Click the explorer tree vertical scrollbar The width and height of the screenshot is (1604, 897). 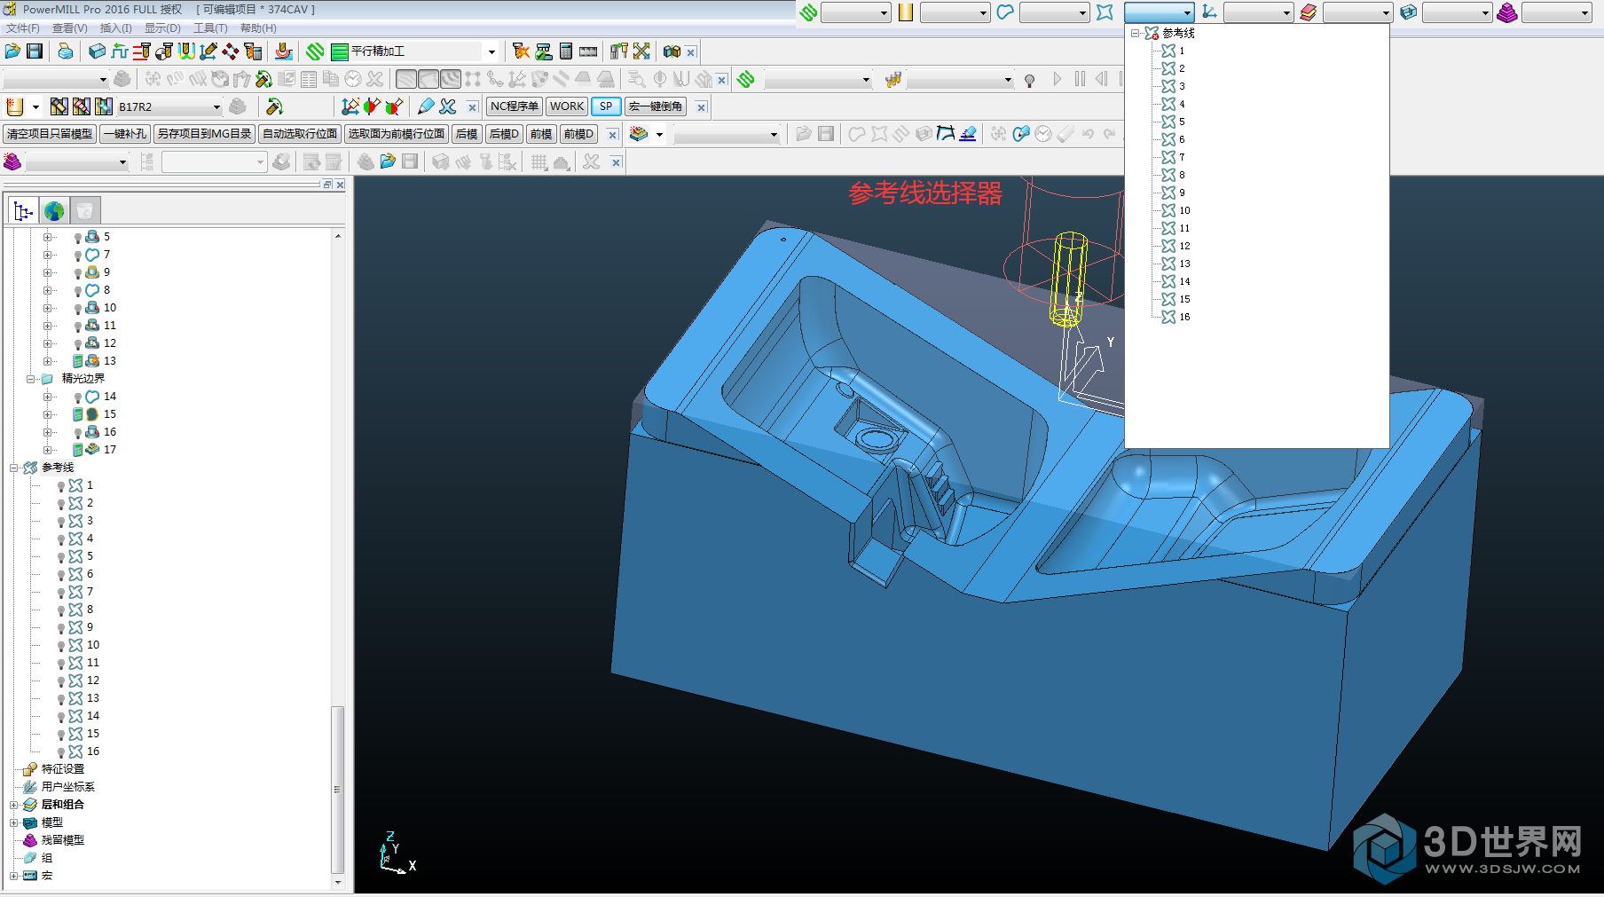337,789
